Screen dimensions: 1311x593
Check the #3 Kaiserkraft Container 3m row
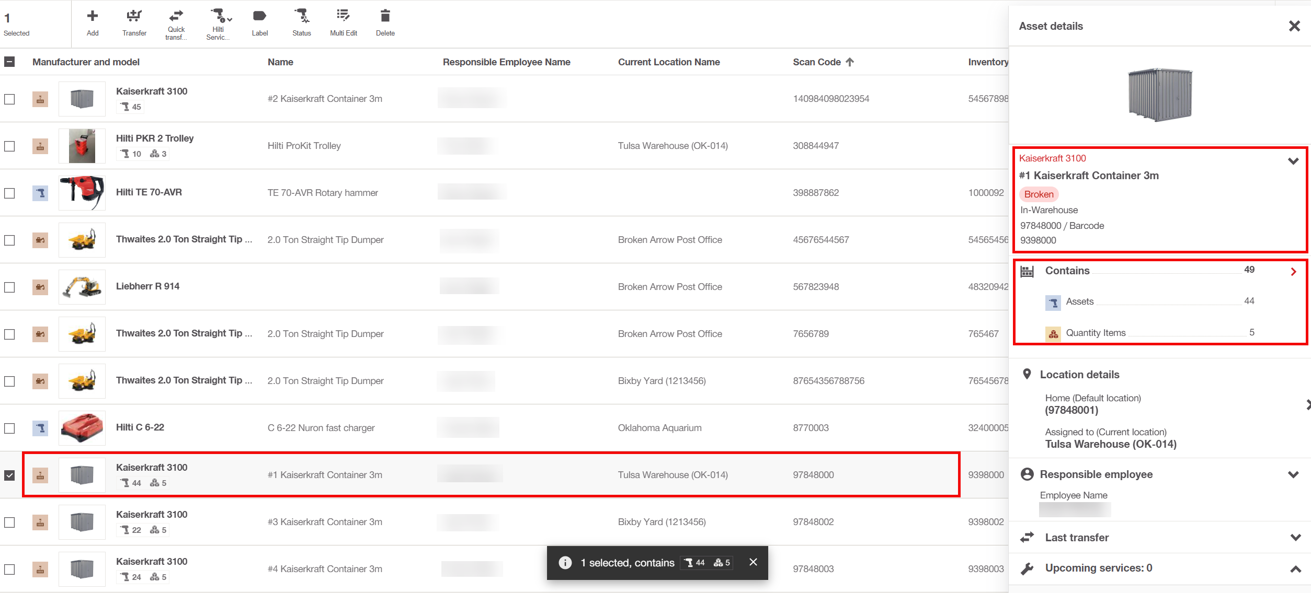coord(9,522)
